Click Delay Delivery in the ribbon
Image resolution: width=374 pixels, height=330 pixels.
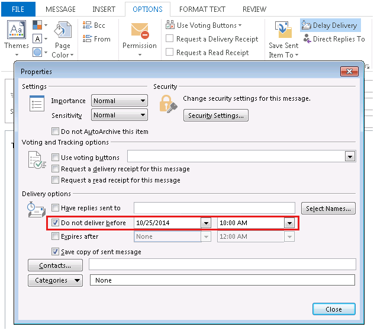click(330, 25)
